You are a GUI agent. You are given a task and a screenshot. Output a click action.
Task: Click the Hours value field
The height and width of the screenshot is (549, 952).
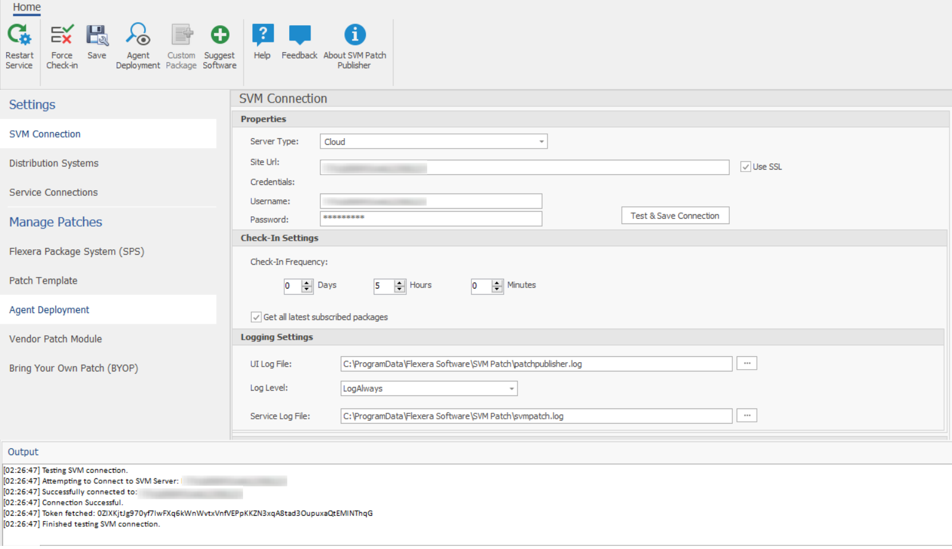[x=384, y=286]
